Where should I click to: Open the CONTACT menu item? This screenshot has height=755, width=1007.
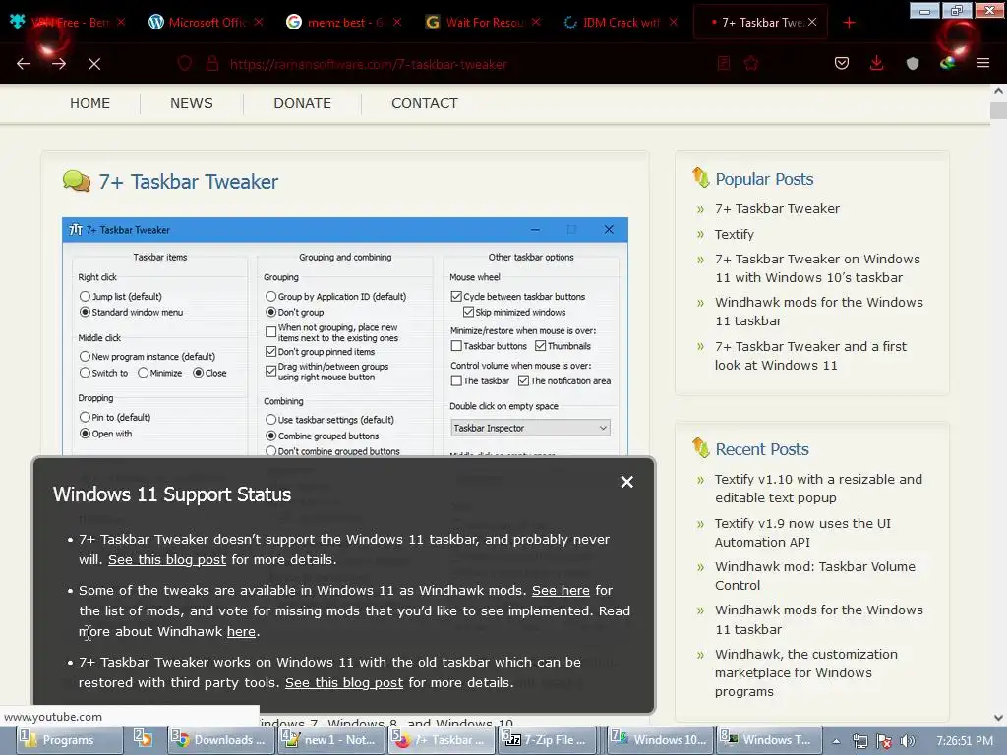coord(425,103)
